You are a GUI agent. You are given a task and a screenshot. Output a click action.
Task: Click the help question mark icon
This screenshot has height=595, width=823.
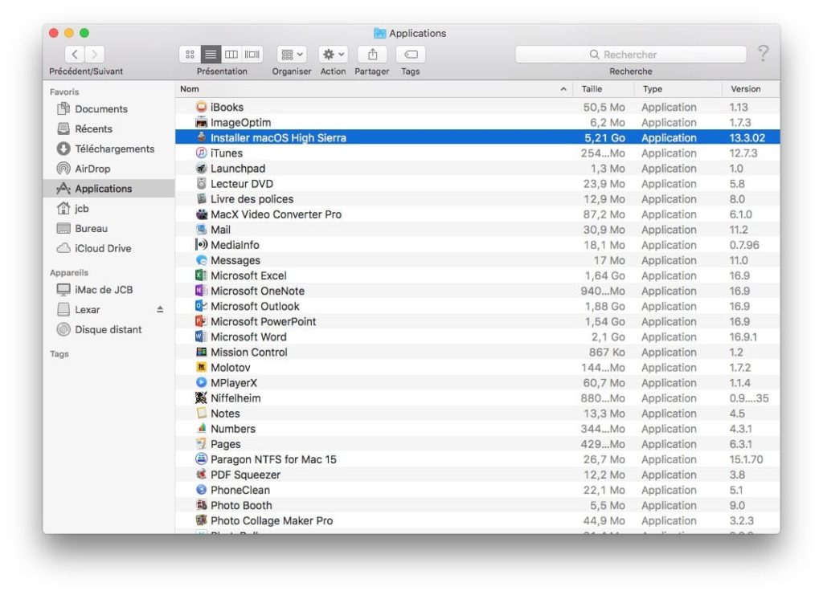[x=764, y=53]
